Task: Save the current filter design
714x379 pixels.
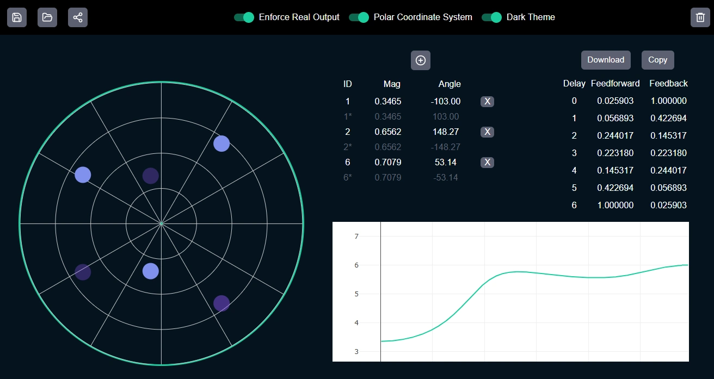Action: (x=16, y=17)
